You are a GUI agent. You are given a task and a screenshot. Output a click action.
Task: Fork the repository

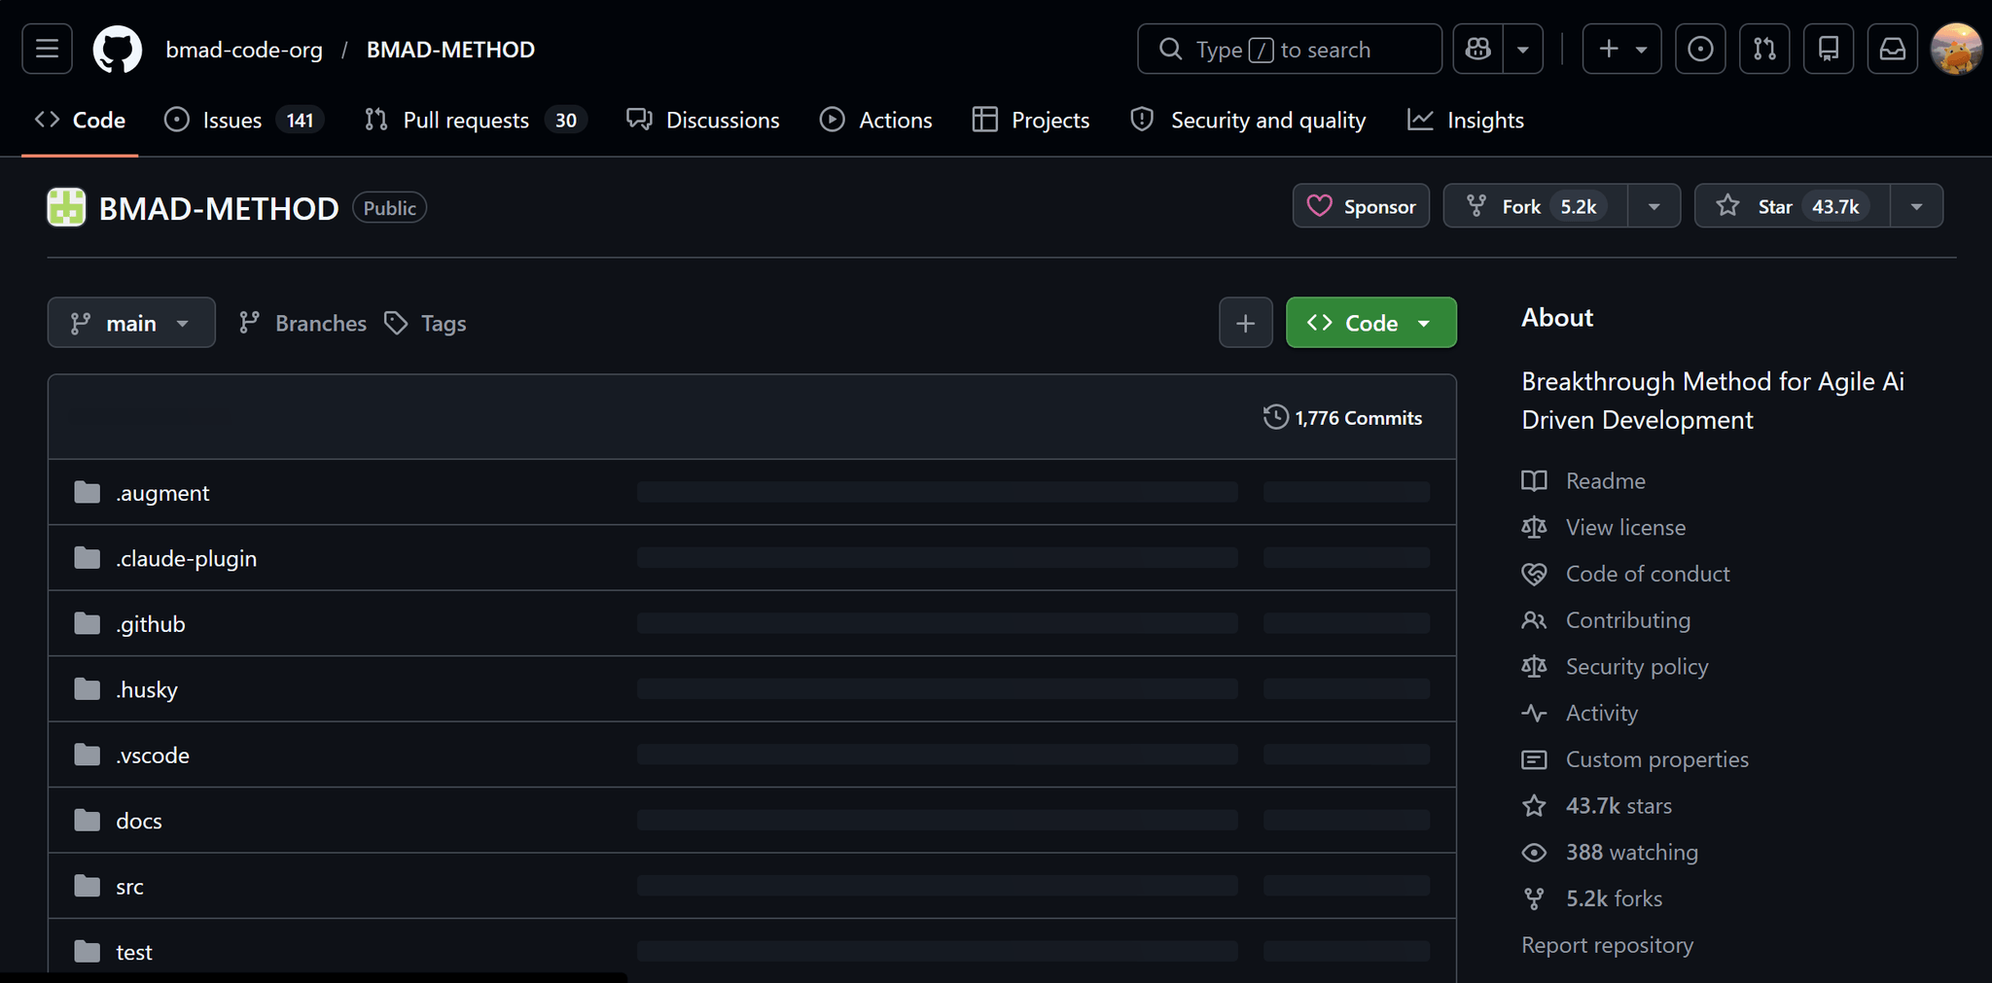[1536, 206]
